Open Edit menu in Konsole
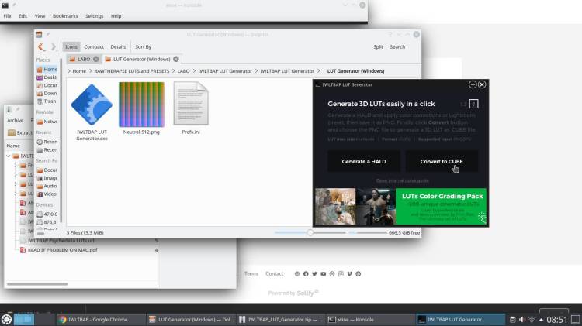Image resolution: width=582 pixels, height=326 pixels. tap(23, 16)
